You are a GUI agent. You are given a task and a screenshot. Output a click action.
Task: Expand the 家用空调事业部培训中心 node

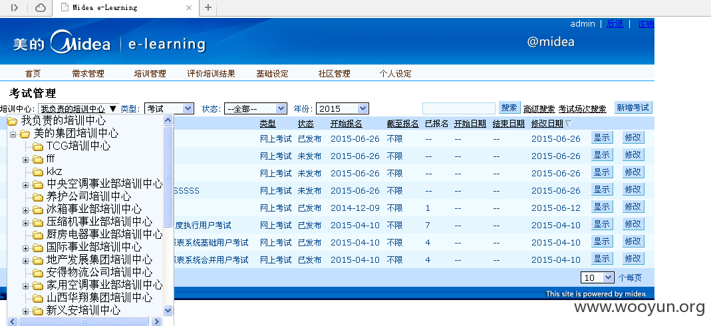click(x=25, y=285)
